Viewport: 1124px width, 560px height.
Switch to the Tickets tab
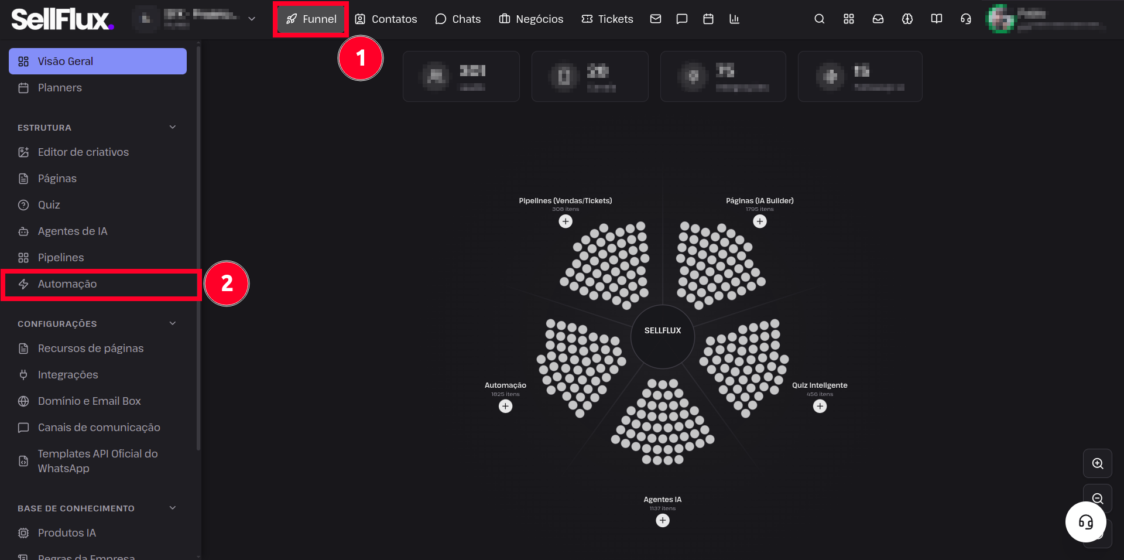pos(607,19)
